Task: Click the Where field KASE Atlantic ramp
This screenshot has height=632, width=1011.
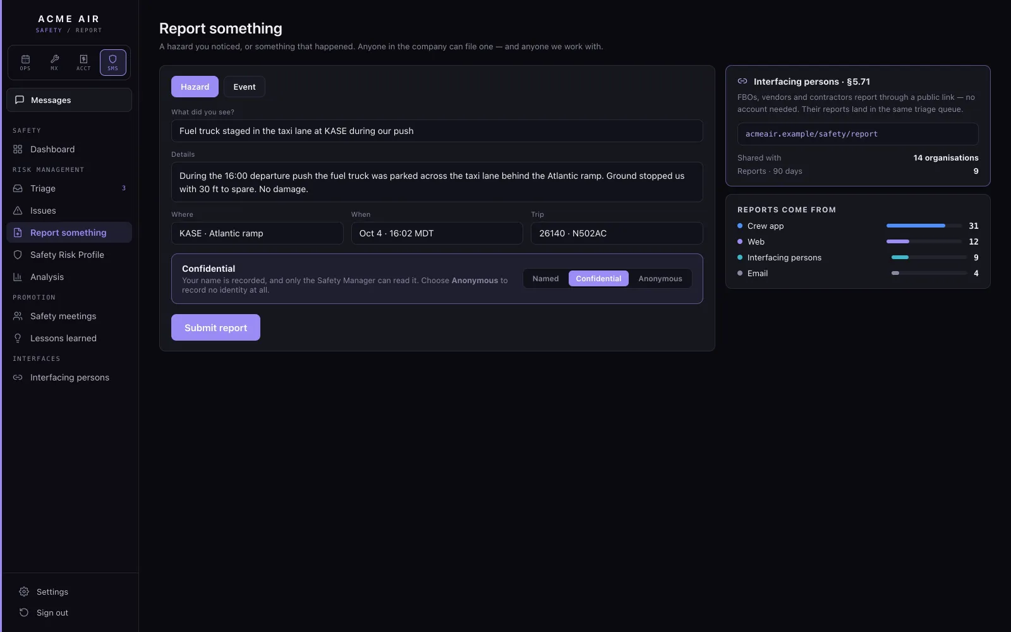Action: [257, 233]
